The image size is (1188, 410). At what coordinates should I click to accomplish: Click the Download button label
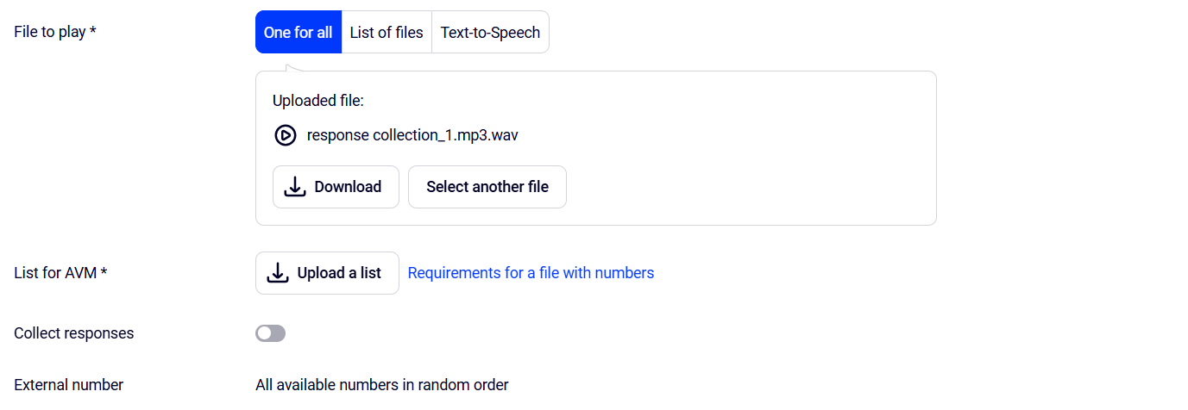(x=348, y=187)
